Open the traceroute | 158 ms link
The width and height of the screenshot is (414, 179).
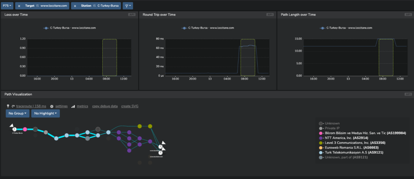click(x=31, y=106)
